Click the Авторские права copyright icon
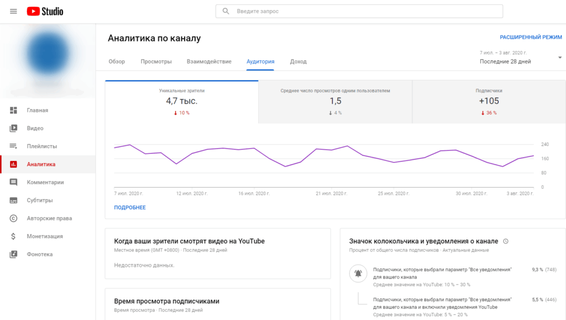The height and width of the screenshot is (320, 566). (x=13, y=218)
